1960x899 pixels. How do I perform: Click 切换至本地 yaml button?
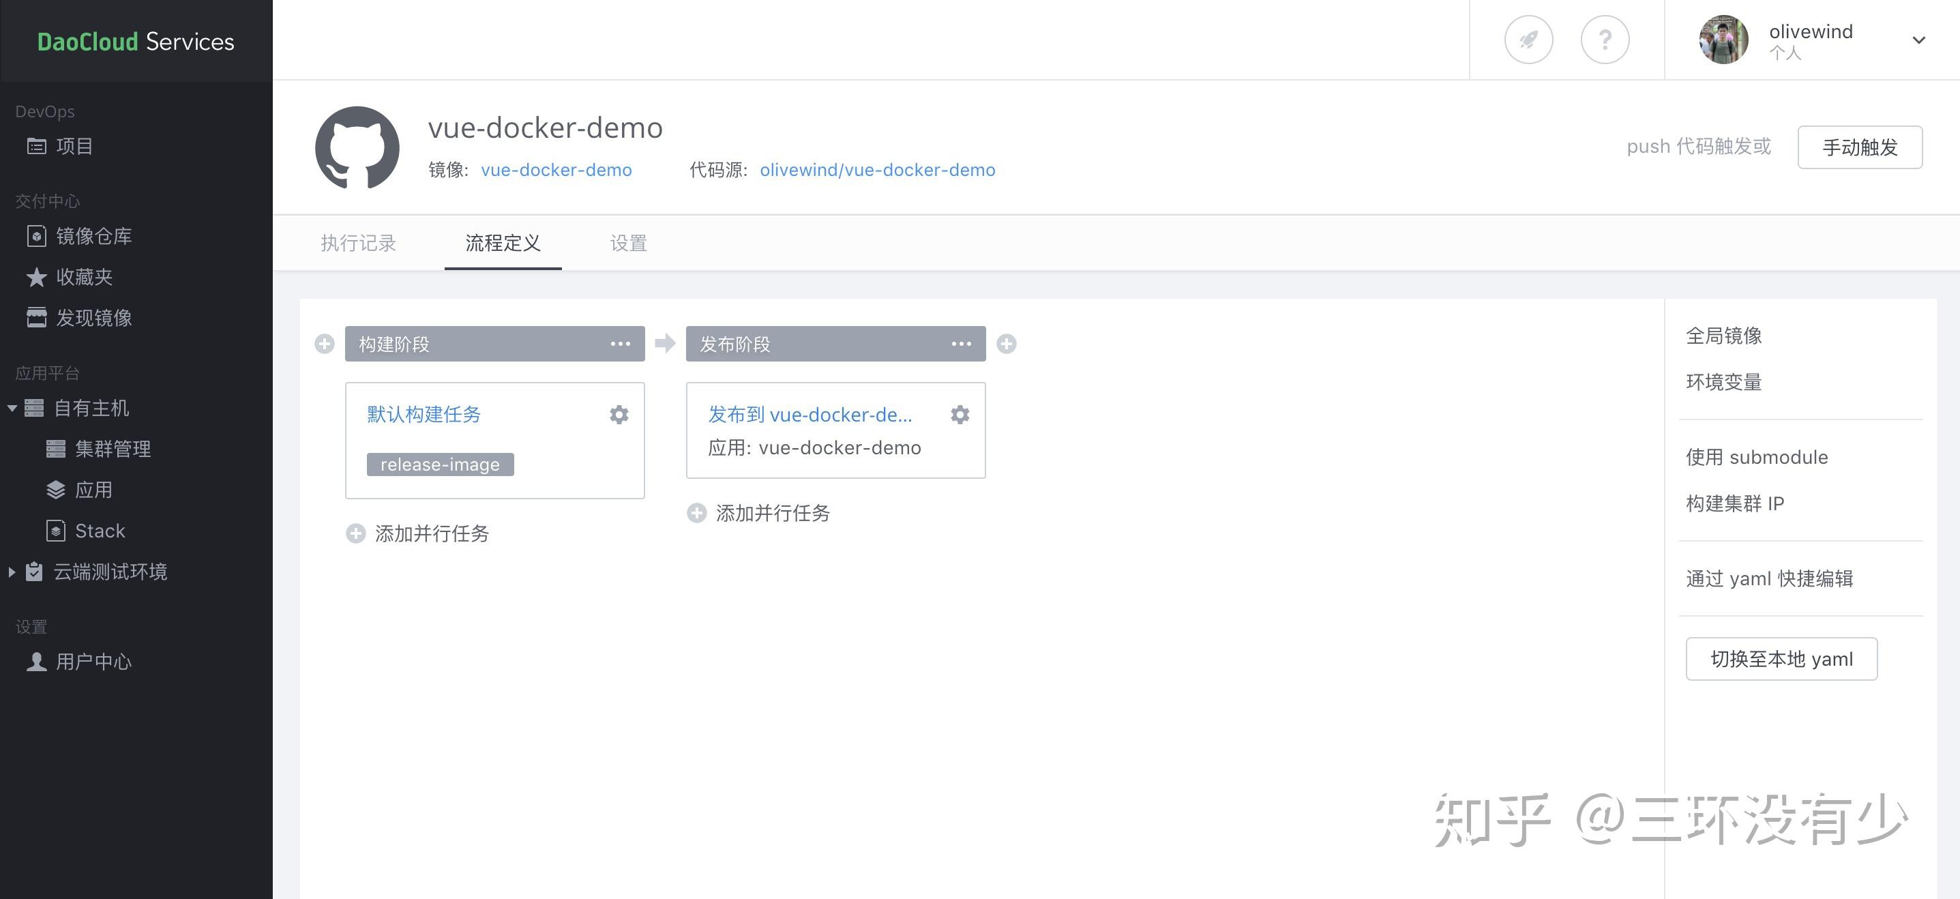pyautogui.click(x=1781, y=658)
